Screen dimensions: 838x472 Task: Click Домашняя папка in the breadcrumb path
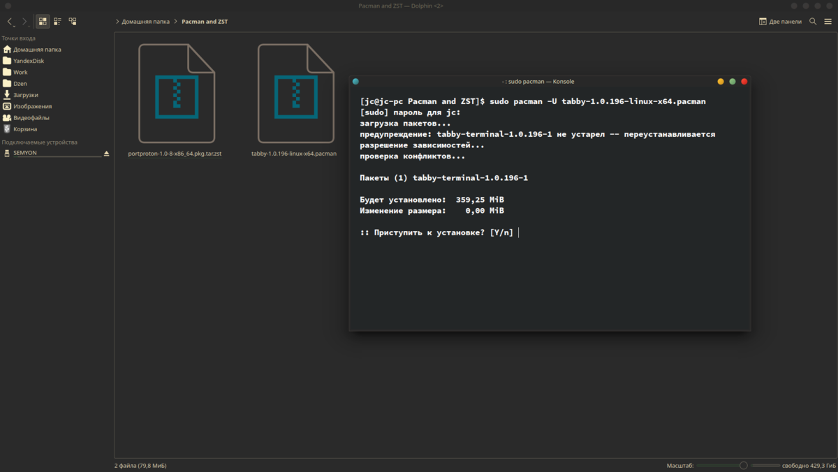pyautogui.click(x=145, y=22)
